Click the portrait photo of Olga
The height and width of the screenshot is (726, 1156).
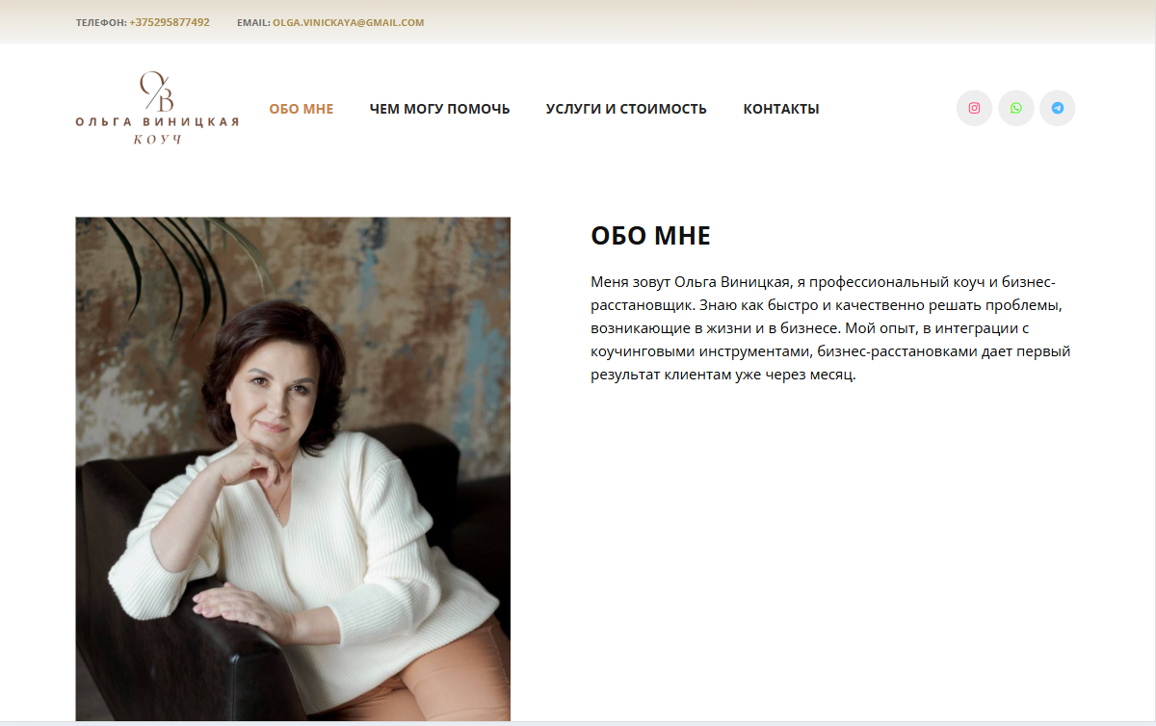point(293,469)
